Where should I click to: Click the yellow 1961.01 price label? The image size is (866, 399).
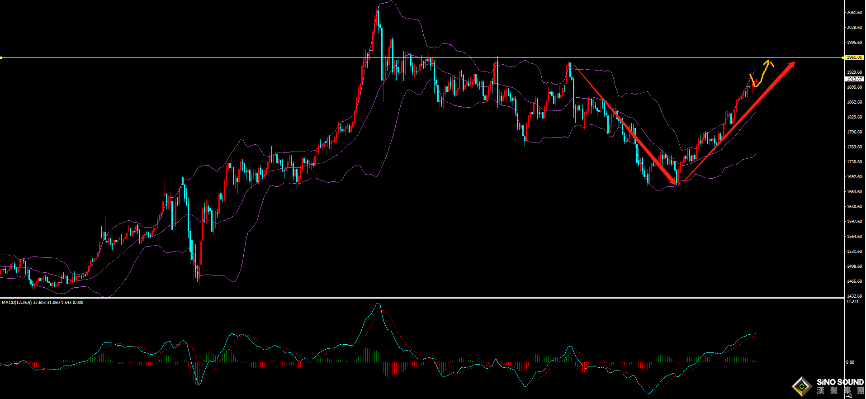(x=854, y=57)
